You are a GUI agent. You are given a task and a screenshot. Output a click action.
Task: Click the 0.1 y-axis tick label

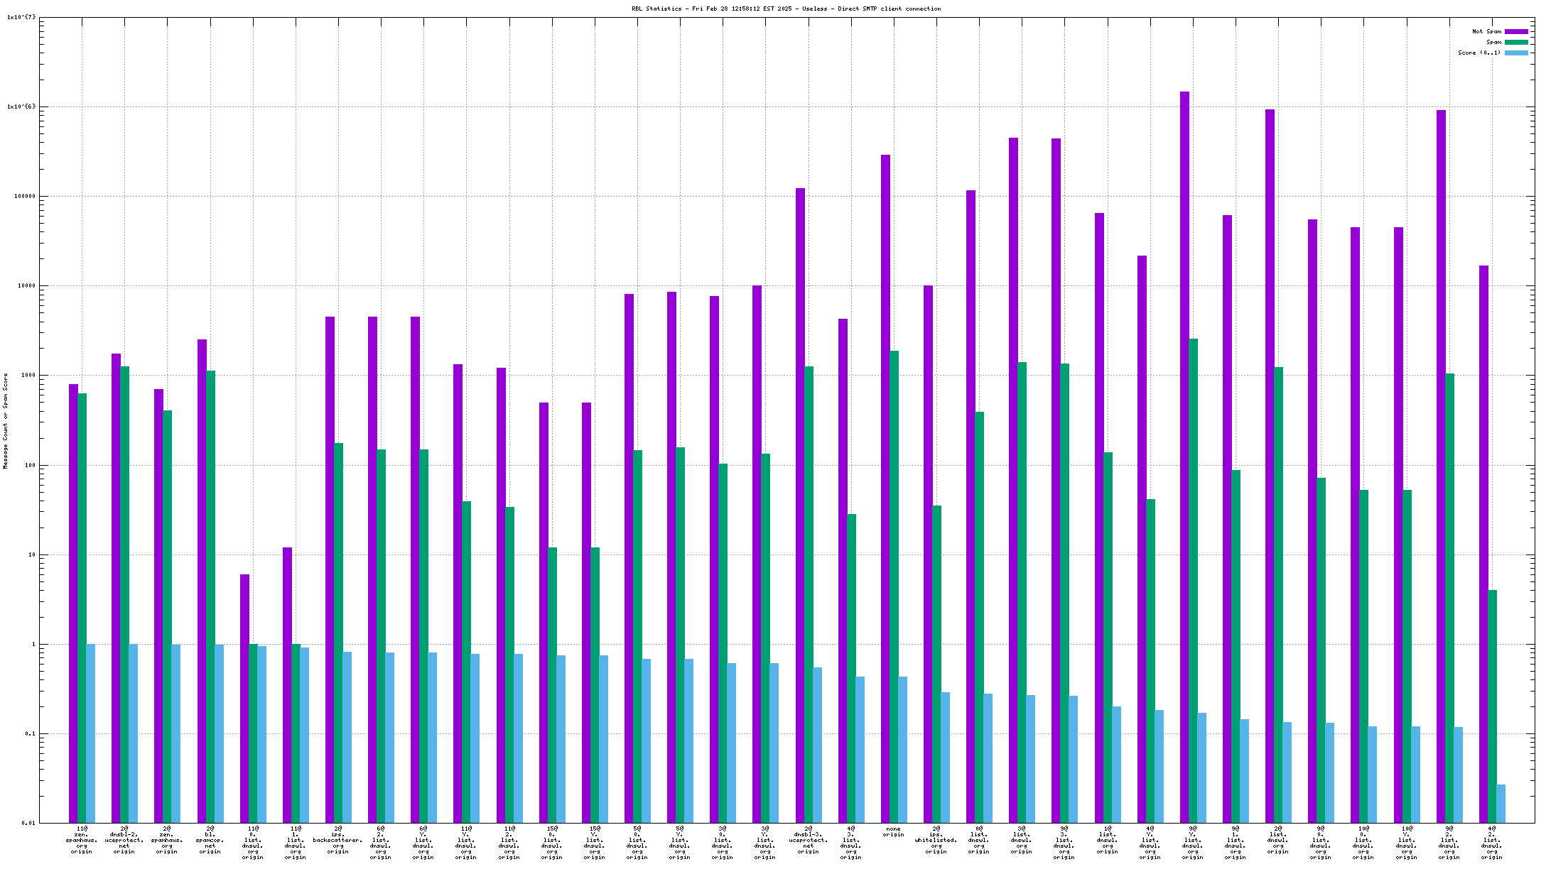click(x=28, y=734)
